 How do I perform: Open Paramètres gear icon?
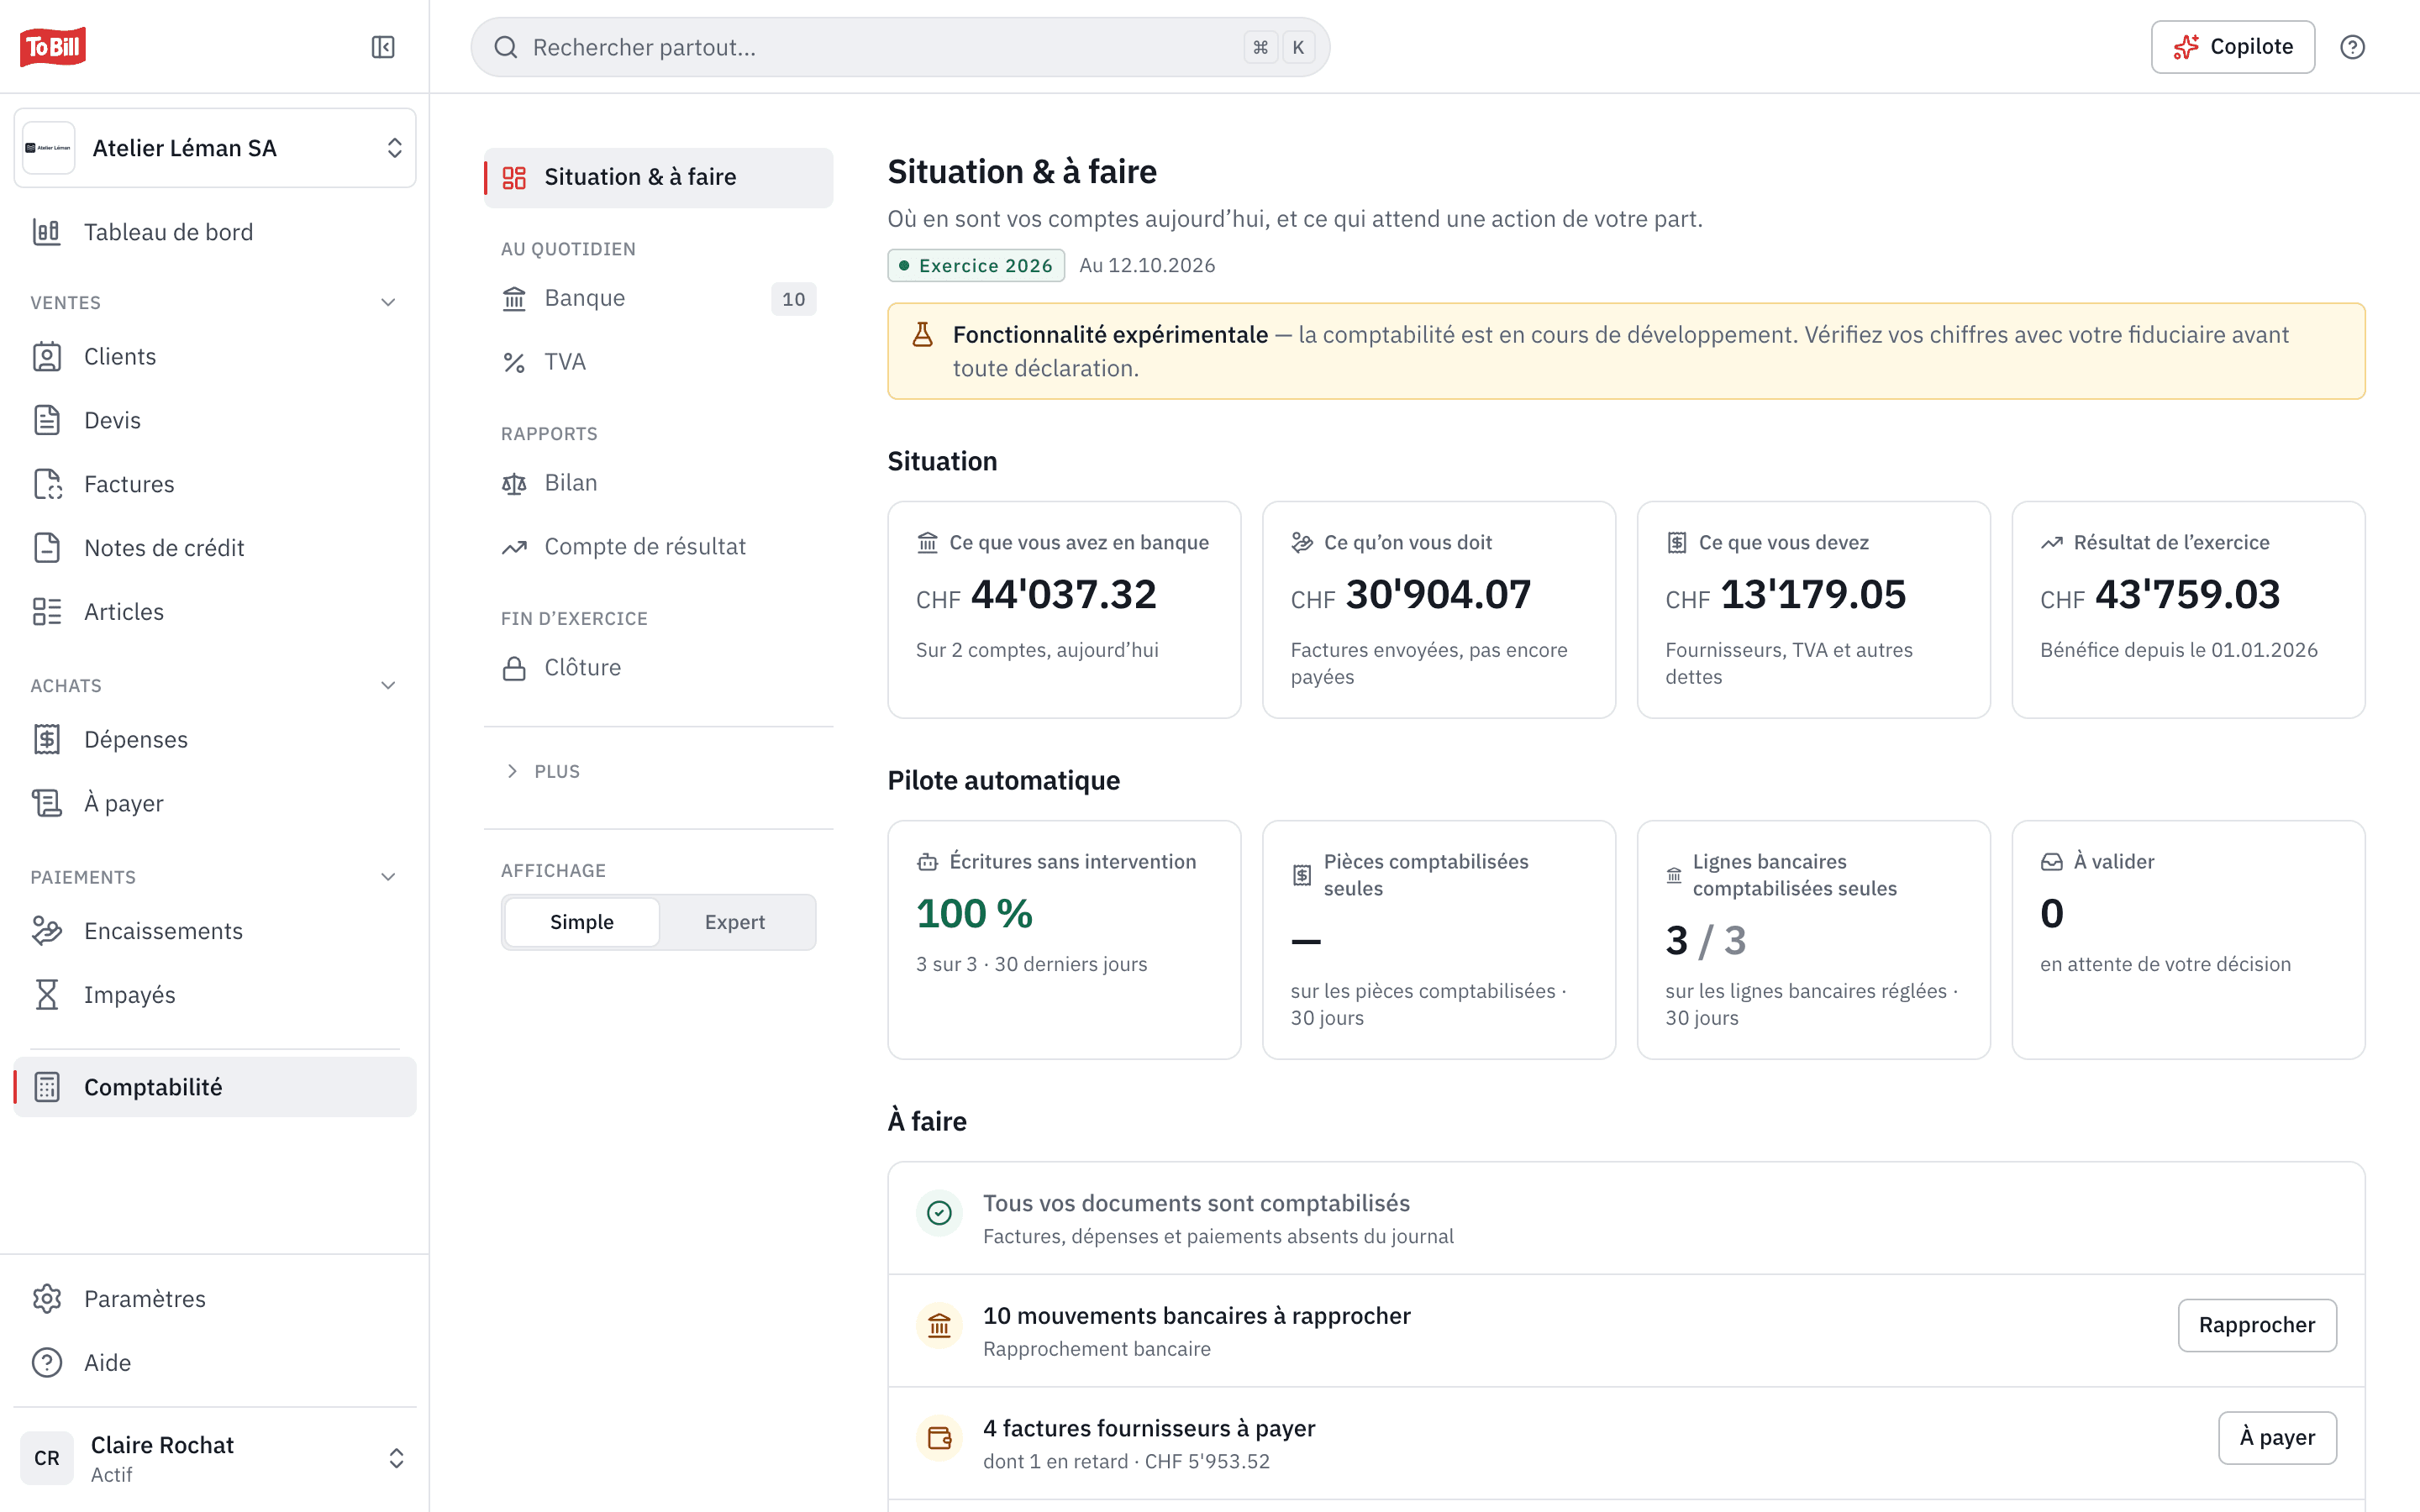point(47,1299)
